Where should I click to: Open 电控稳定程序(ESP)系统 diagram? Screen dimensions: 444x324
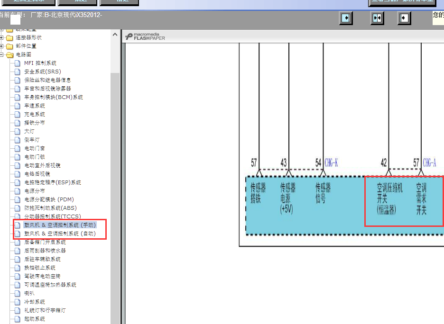(x=53, y=182)
